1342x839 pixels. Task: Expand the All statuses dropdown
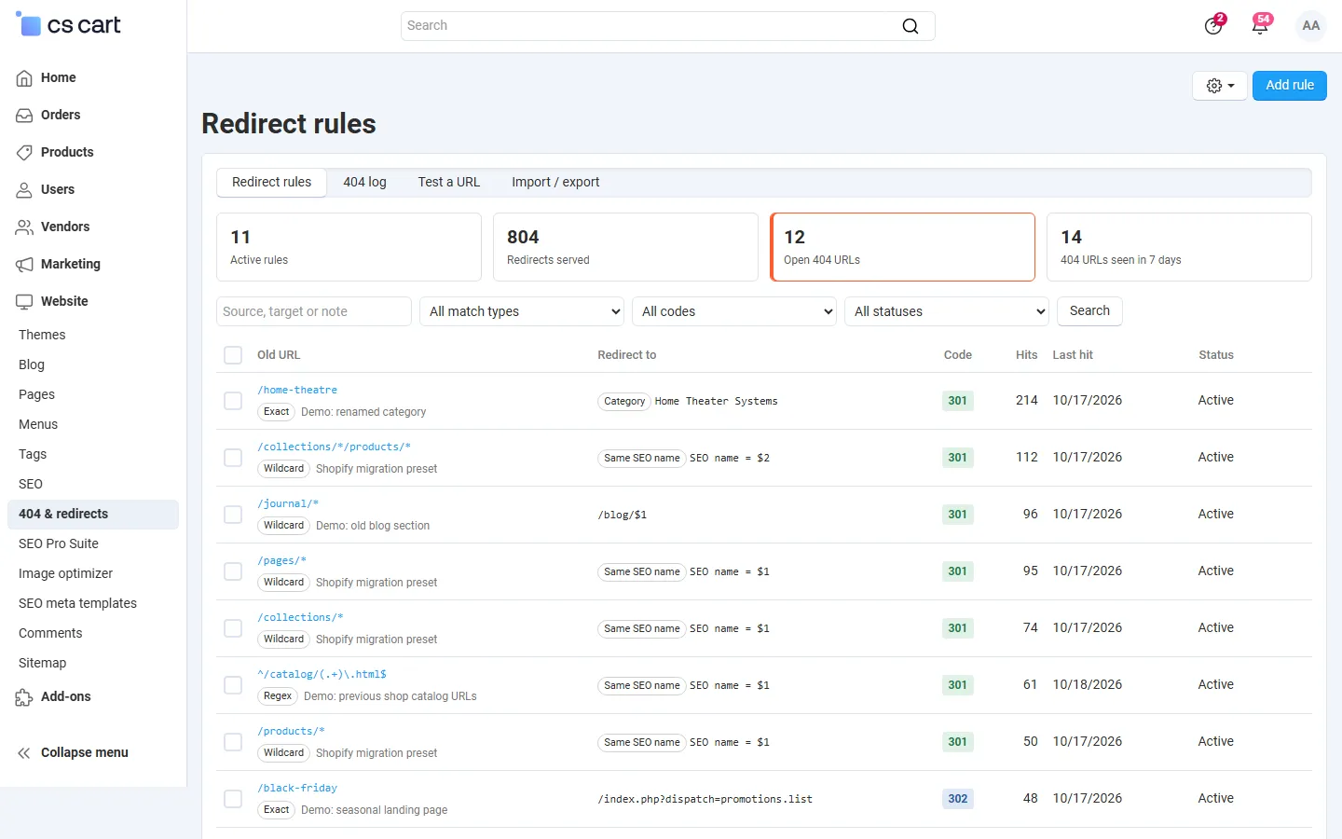(x=947, y=311)
